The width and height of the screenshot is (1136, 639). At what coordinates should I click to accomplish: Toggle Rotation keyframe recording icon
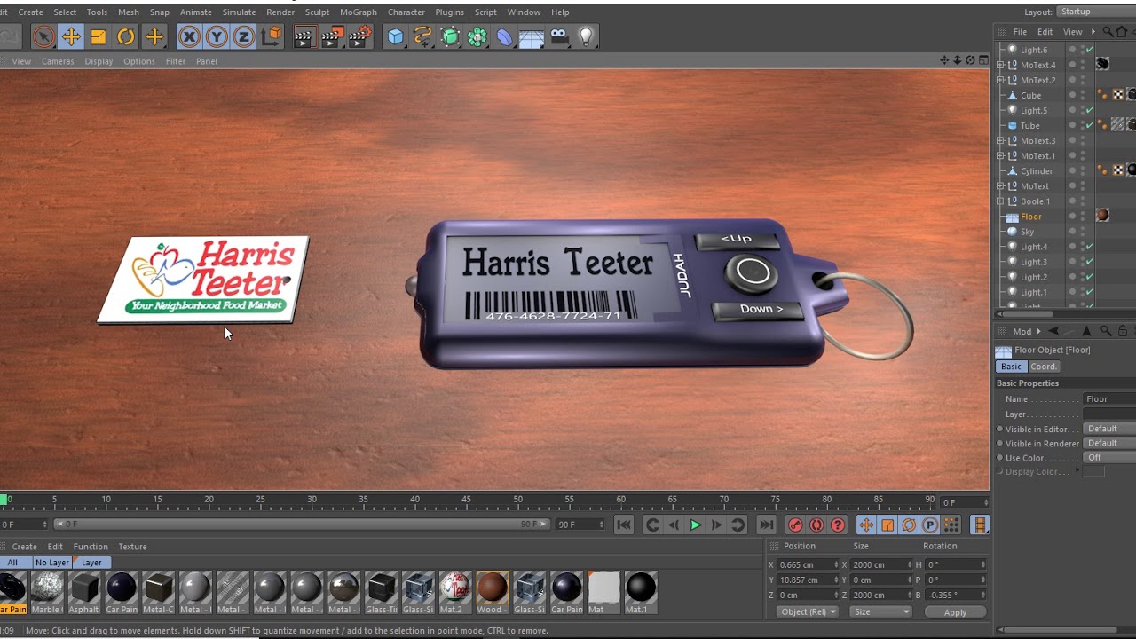point(909,525)
